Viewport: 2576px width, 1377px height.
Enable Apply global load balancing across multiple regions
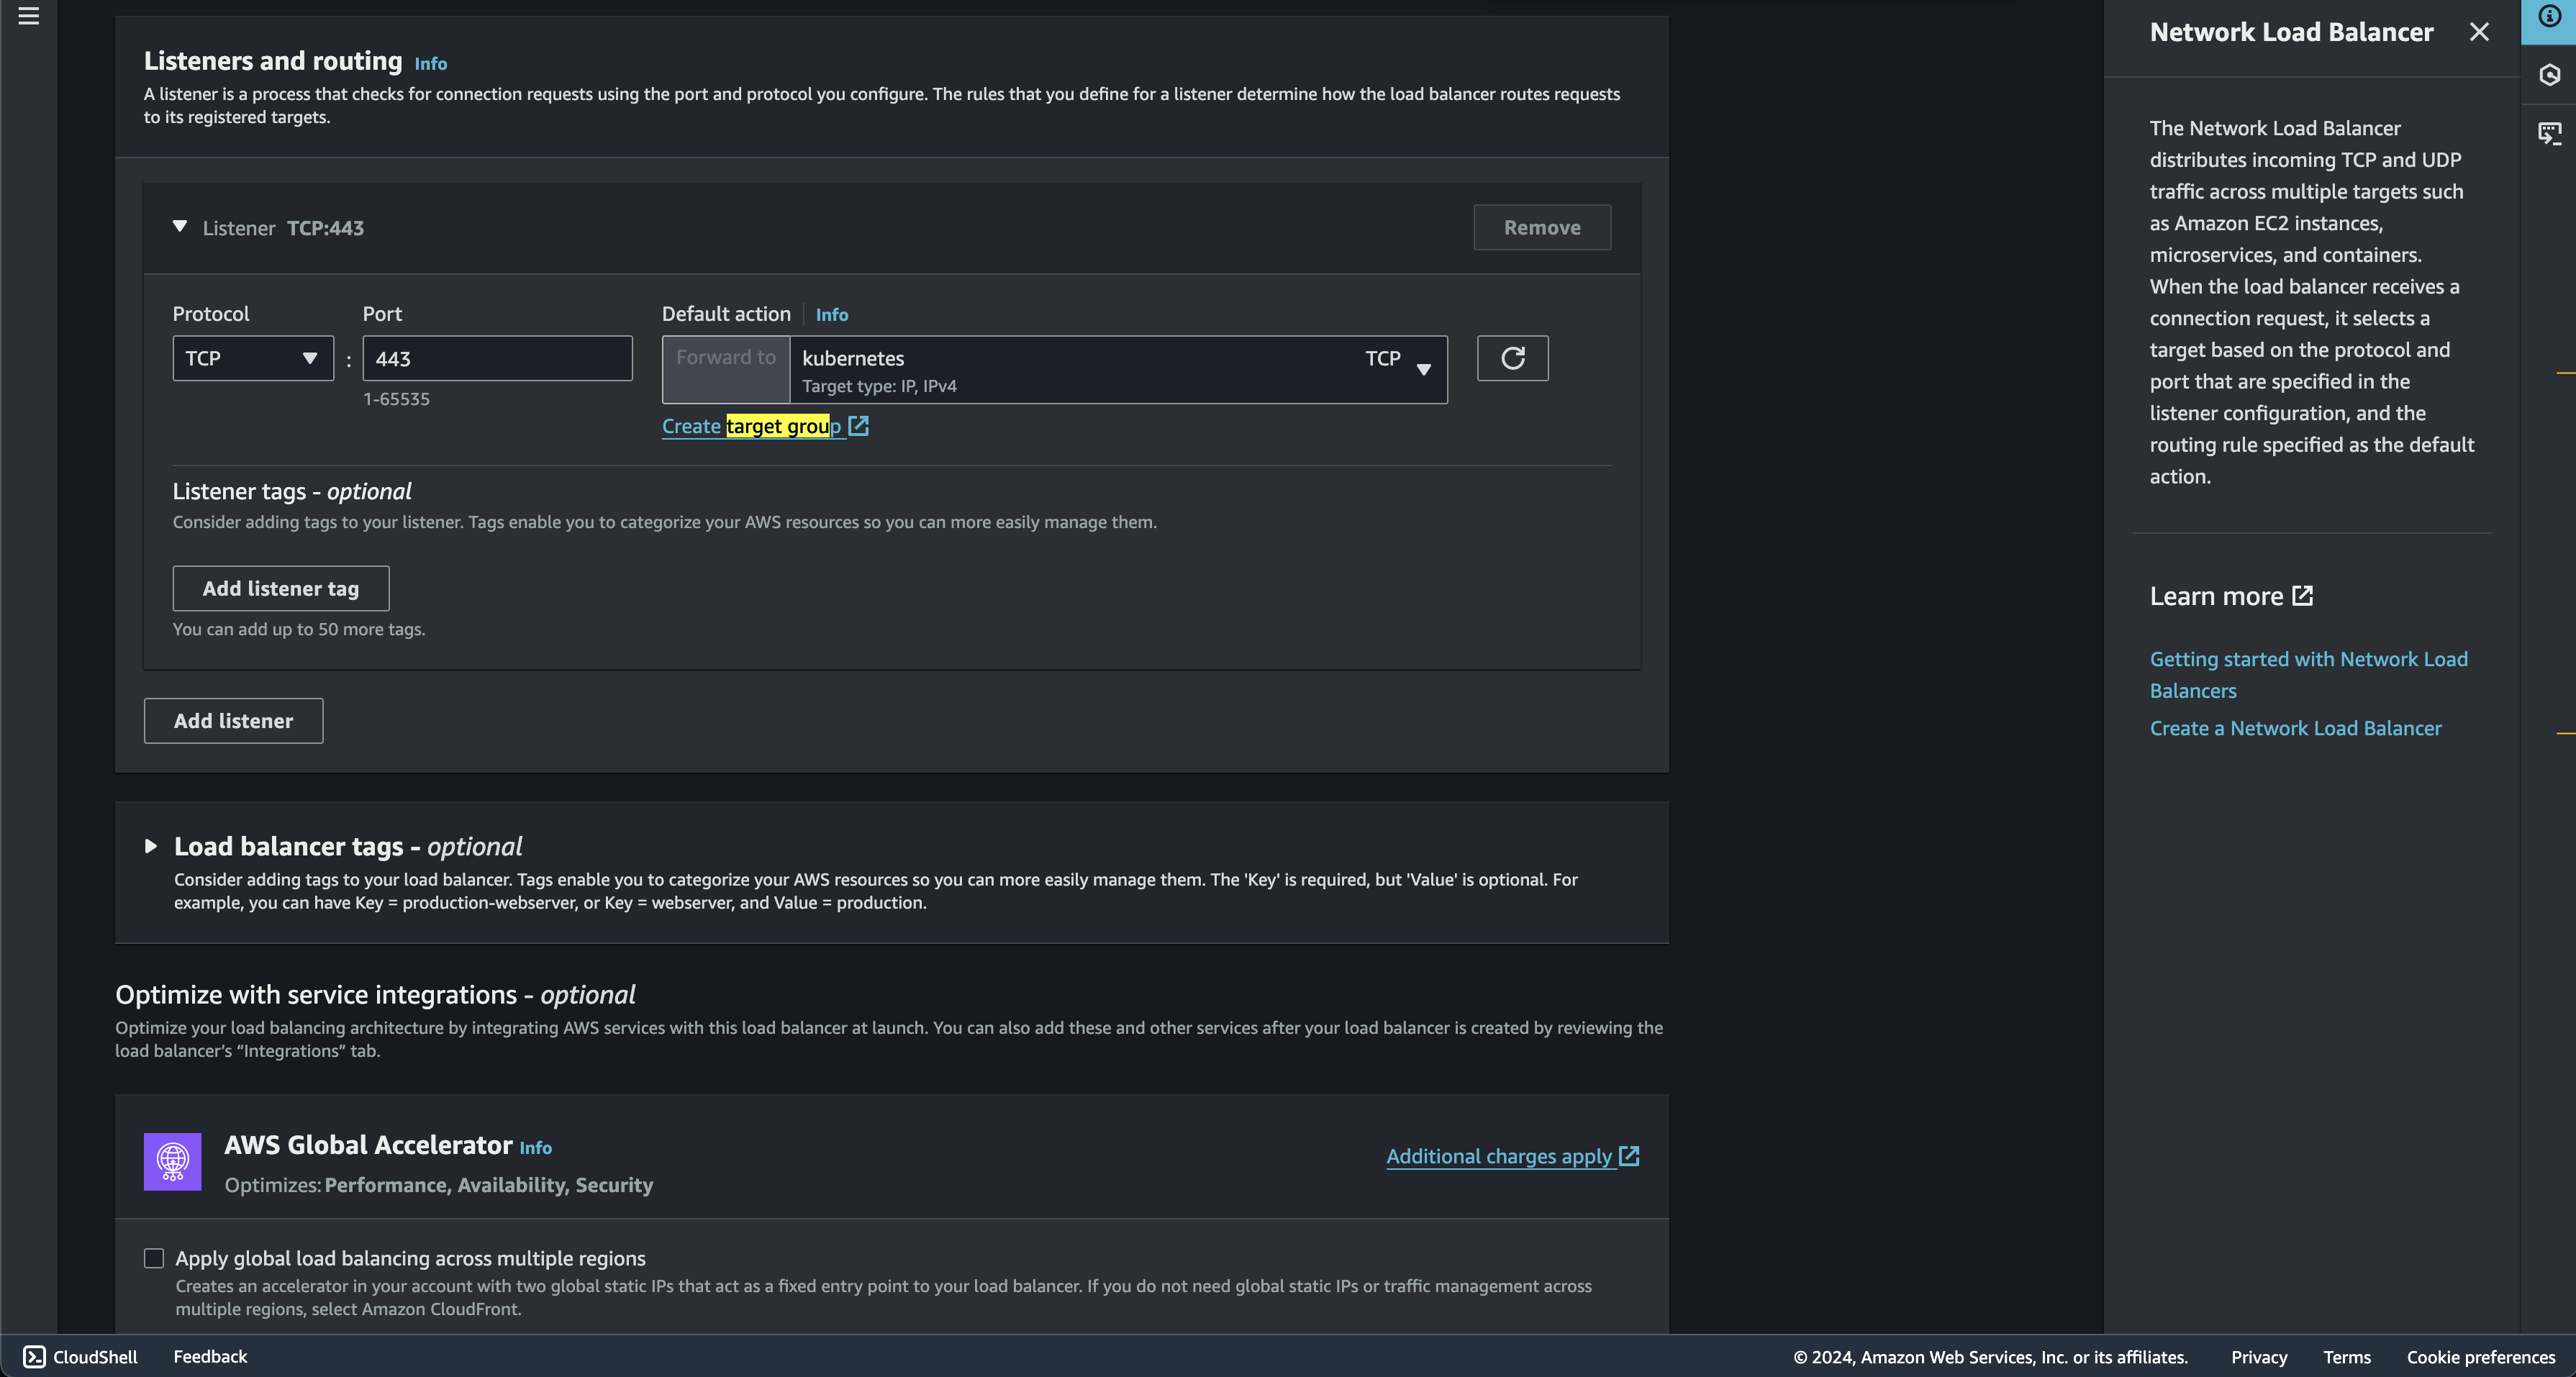154,1259
